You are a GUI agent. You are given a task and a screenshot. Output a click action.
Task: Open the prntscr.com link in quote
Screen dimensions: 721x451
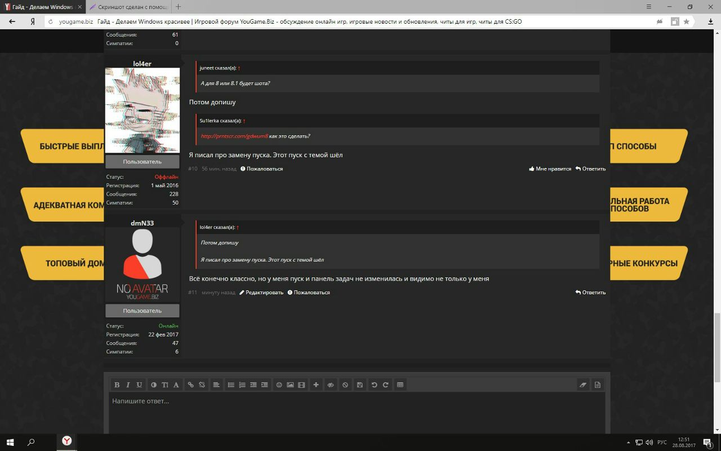234,136
